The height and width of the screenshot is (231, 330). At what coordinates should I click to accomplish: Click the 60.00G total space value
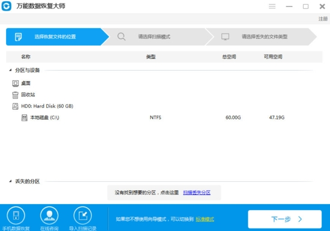click(233, 118)
